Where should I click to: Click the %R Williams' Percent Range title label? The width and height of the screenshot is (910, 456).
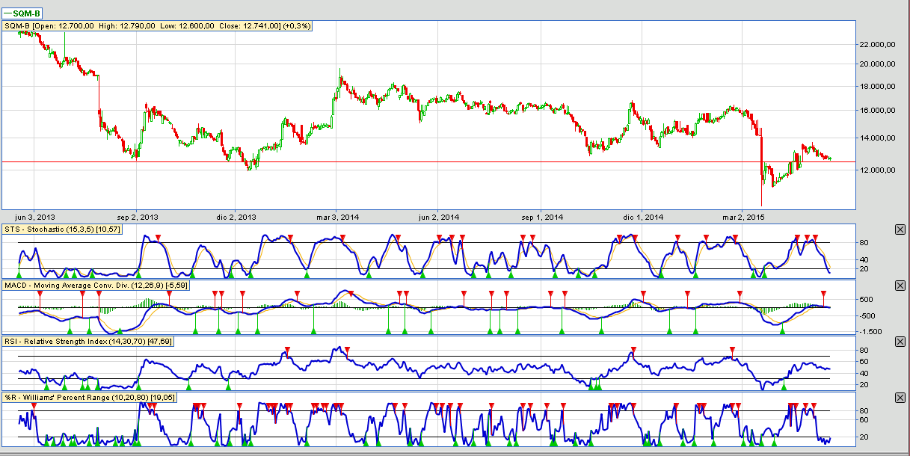pyautogui.click(x=90, y=398)
